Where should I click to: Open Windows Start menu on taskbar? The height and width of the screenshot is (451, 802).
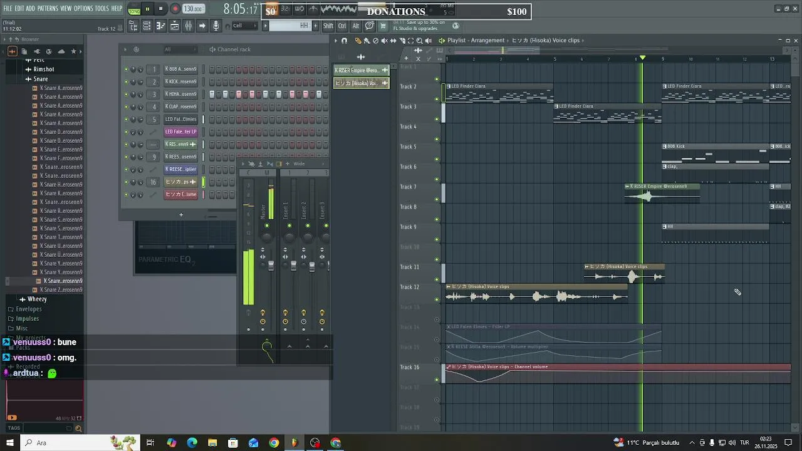[9, 443]
